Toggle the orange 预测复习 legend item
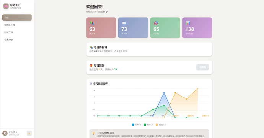The height and width of the screenshot is (138, 264). pyautogui.click(x=161, y=125)
